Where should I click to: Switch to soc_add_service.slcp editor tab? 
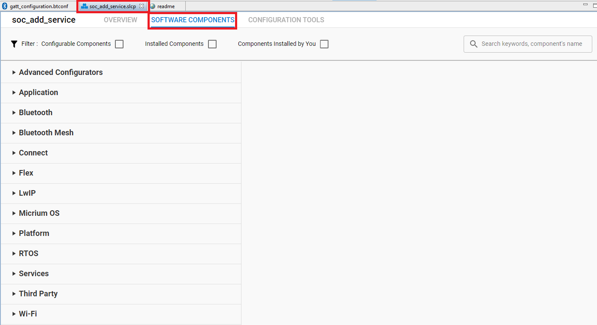pyautogui.click(x=113, y=6)
